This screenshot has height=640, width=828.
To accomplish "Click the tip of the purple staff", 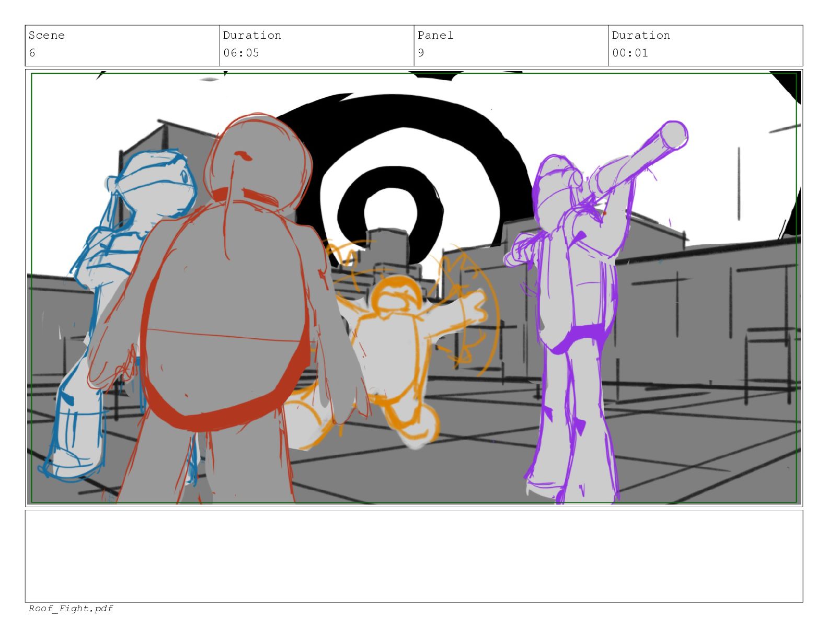I will [x=674, y=134].
